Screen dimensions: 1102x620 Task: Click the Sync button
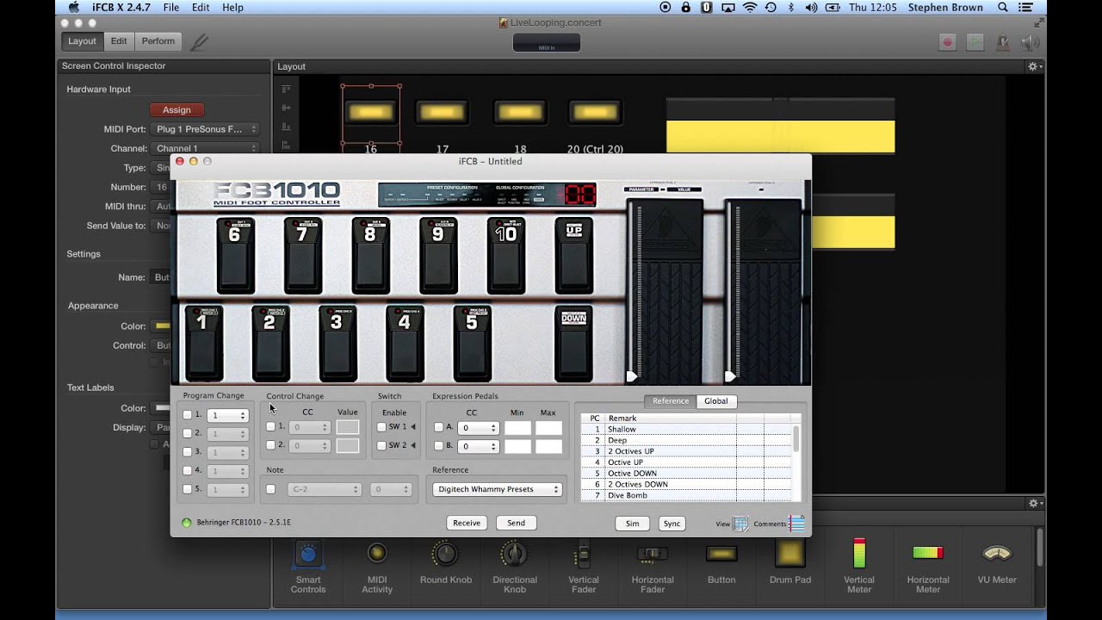point(672,524)
